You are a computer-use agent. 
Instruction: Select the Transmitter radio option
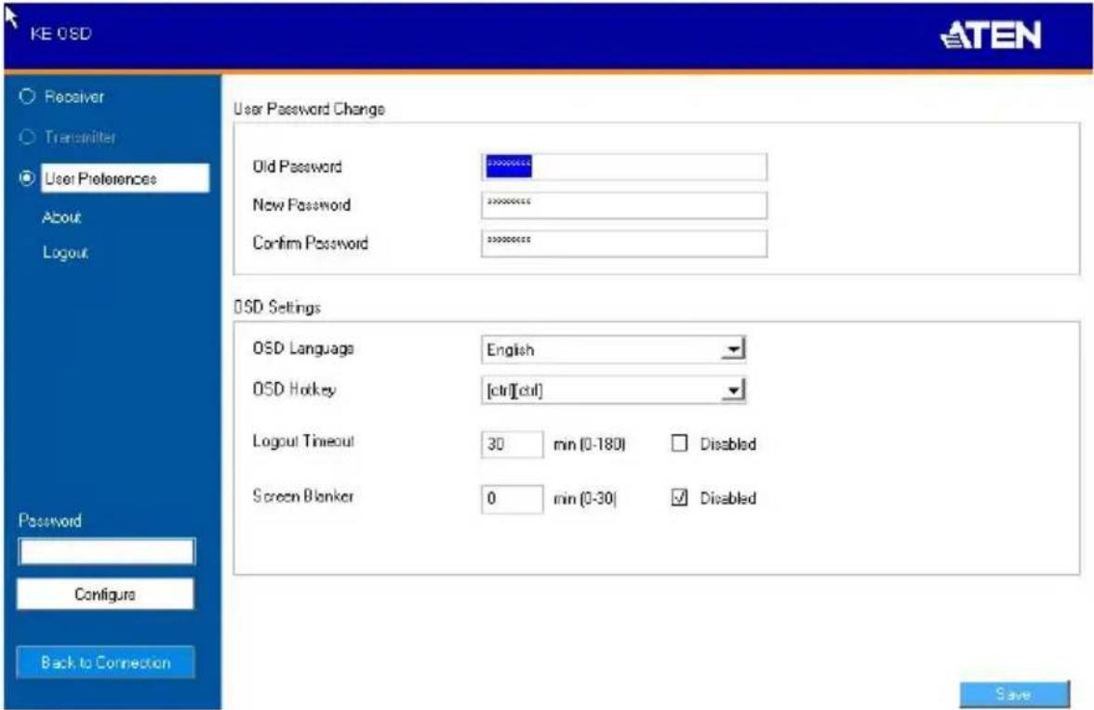26,137
